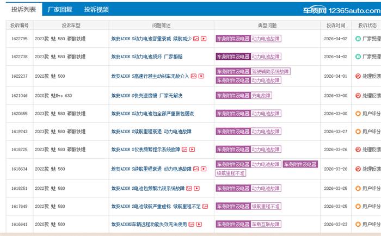The height and width of the screenshot is (236, 381).
Task: Open video icon in complaint 1622795 row
Action: (x=204, y=39)
